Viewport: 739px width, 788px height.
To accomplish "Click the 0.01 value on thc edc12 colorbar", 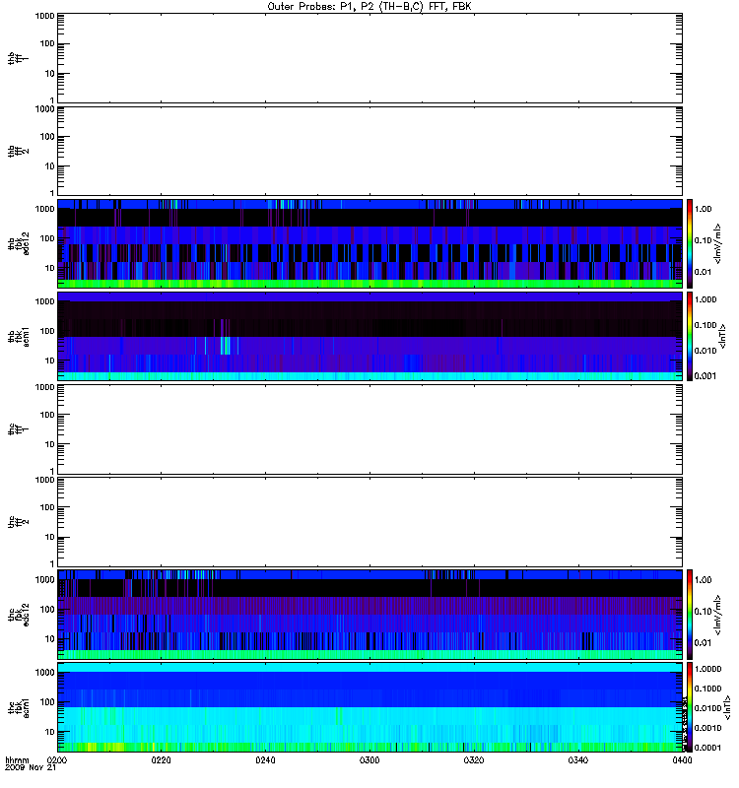I will coord(703,643).
